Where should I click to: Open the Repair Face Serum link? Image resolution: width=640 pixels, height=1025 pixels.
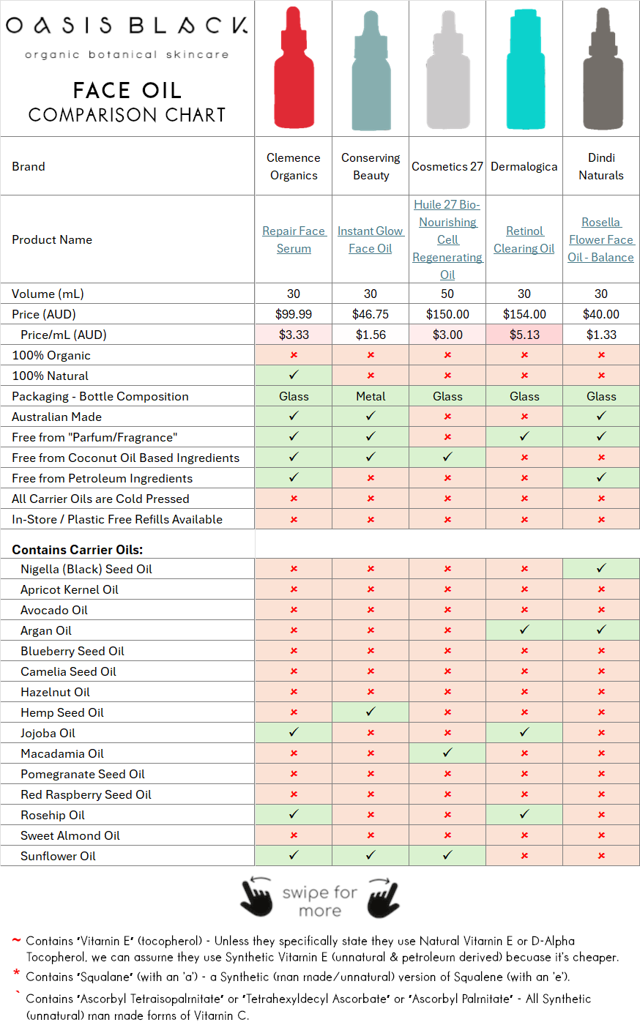pos(294,239)
